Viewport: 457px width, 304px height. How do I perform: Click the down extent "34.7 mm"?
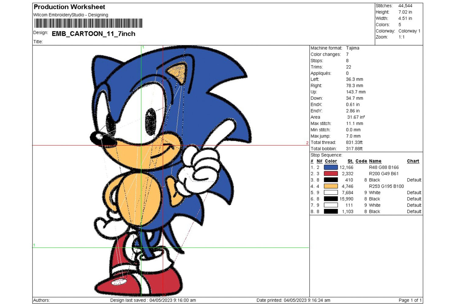tap(355, 98)
